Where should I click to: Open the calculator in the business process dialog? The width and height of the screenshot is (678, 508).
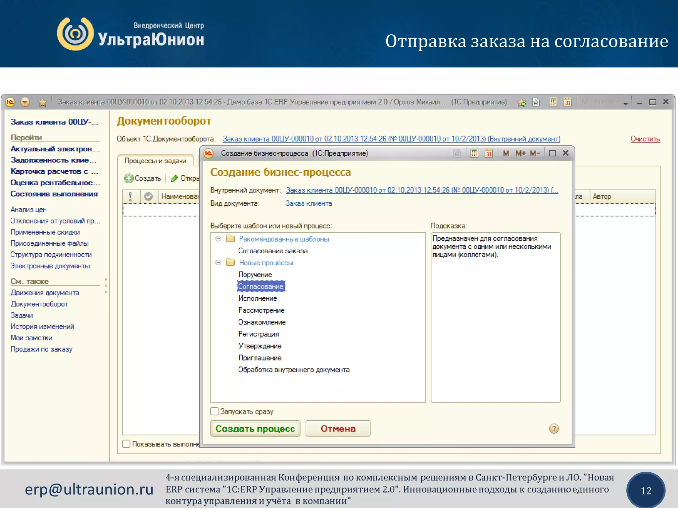[x=474, y=153]
